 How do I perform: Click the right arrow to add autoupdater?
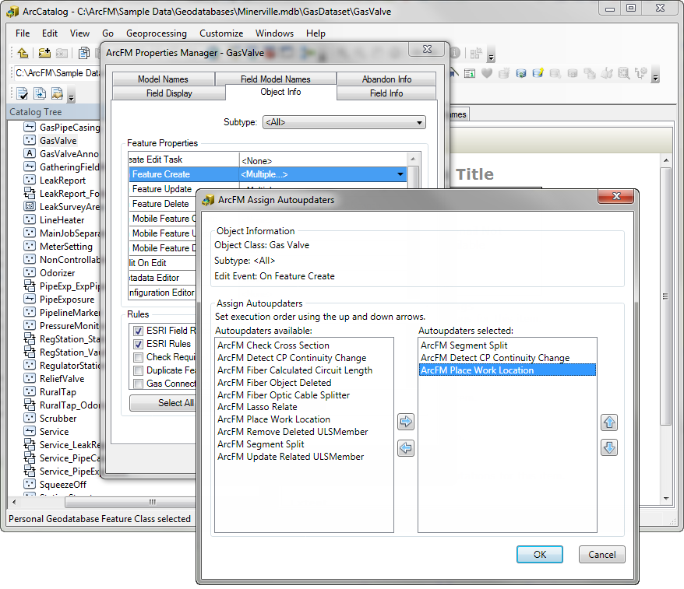(x=405, y=422)
